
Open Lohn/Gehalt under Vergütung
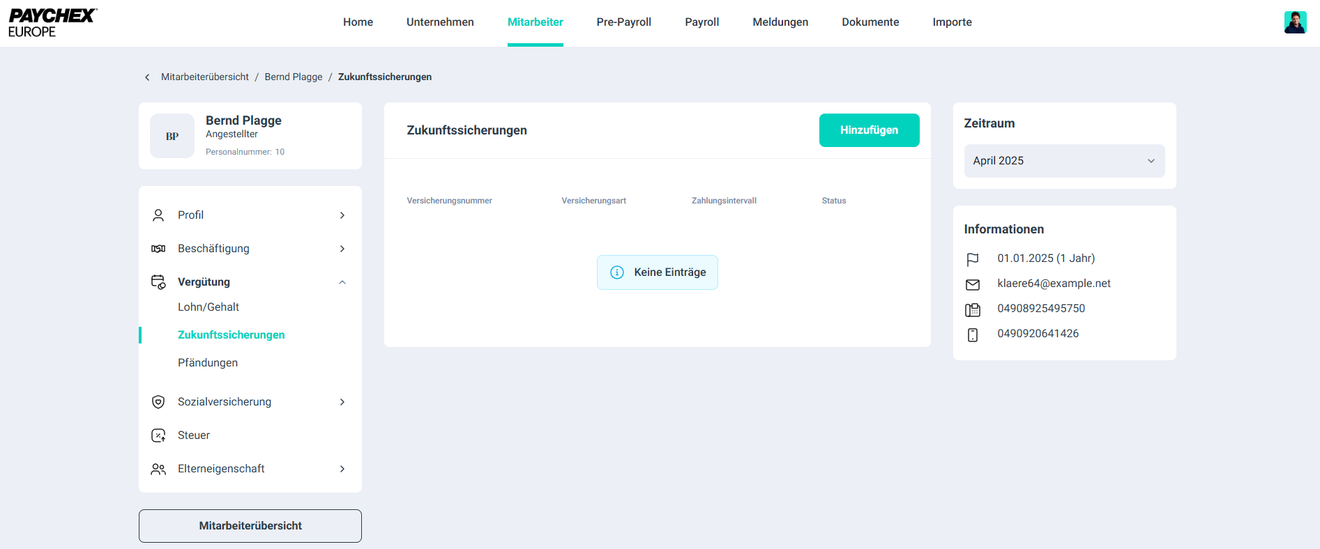[x=208, y=307]
